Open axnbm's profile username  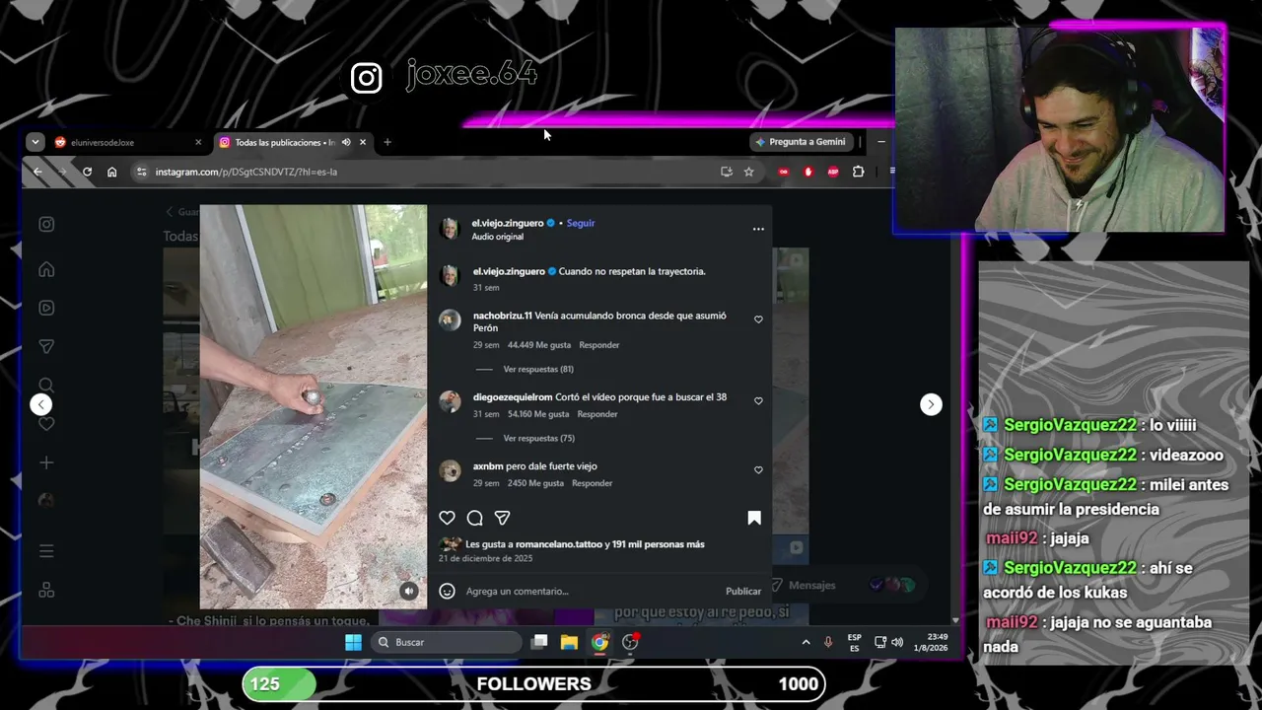pos(488,466)
